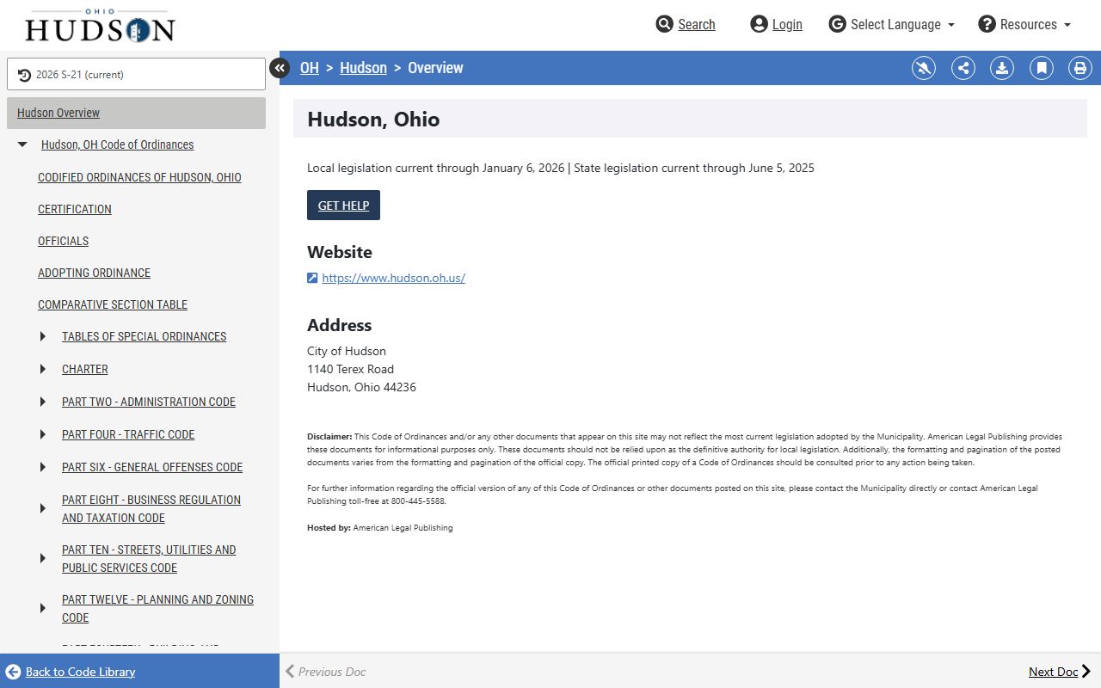Image resolution: width=1101 pixels, height=688 pixels.
Task: Expand Part Twelve Planning and Zoning arrow
Action: pyautogui.click(x=43, y=608)
